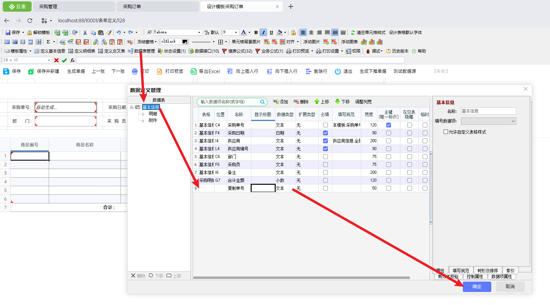This screenshot has height=305, width=550.
Task: Open the 编号数据项 combo box
Action: pos(489,121)
